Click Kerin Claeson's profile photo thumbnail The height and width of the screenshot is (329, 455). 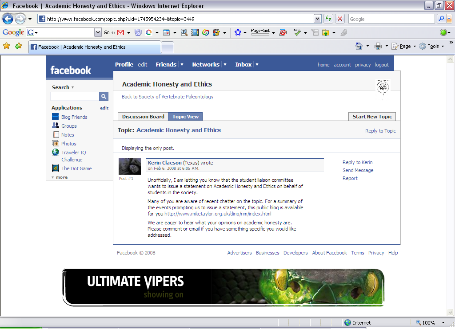click(x=130, y=167)
